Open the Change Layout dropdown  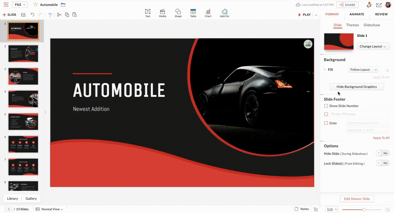pyautogui.click(x=373, y=46)
